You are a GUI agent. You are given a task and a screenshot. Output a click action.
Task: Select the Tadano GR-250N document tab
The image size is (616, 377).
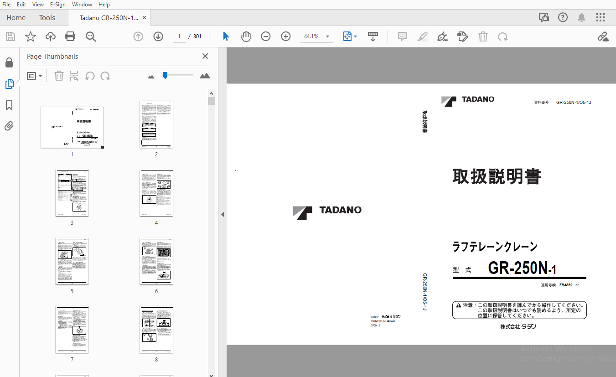[x=109, y=17]
